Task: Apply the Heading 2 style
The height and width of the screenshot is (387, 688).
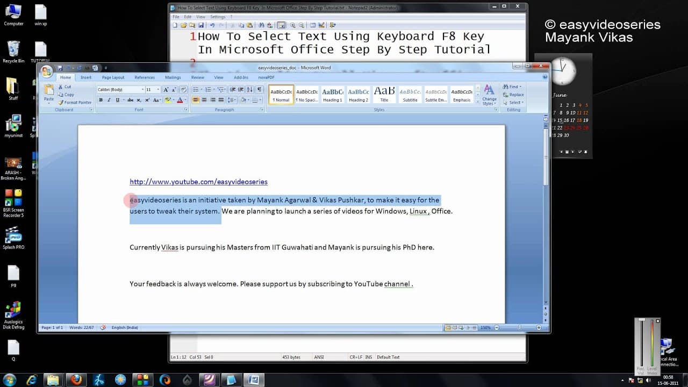Action: pos(359,95)
